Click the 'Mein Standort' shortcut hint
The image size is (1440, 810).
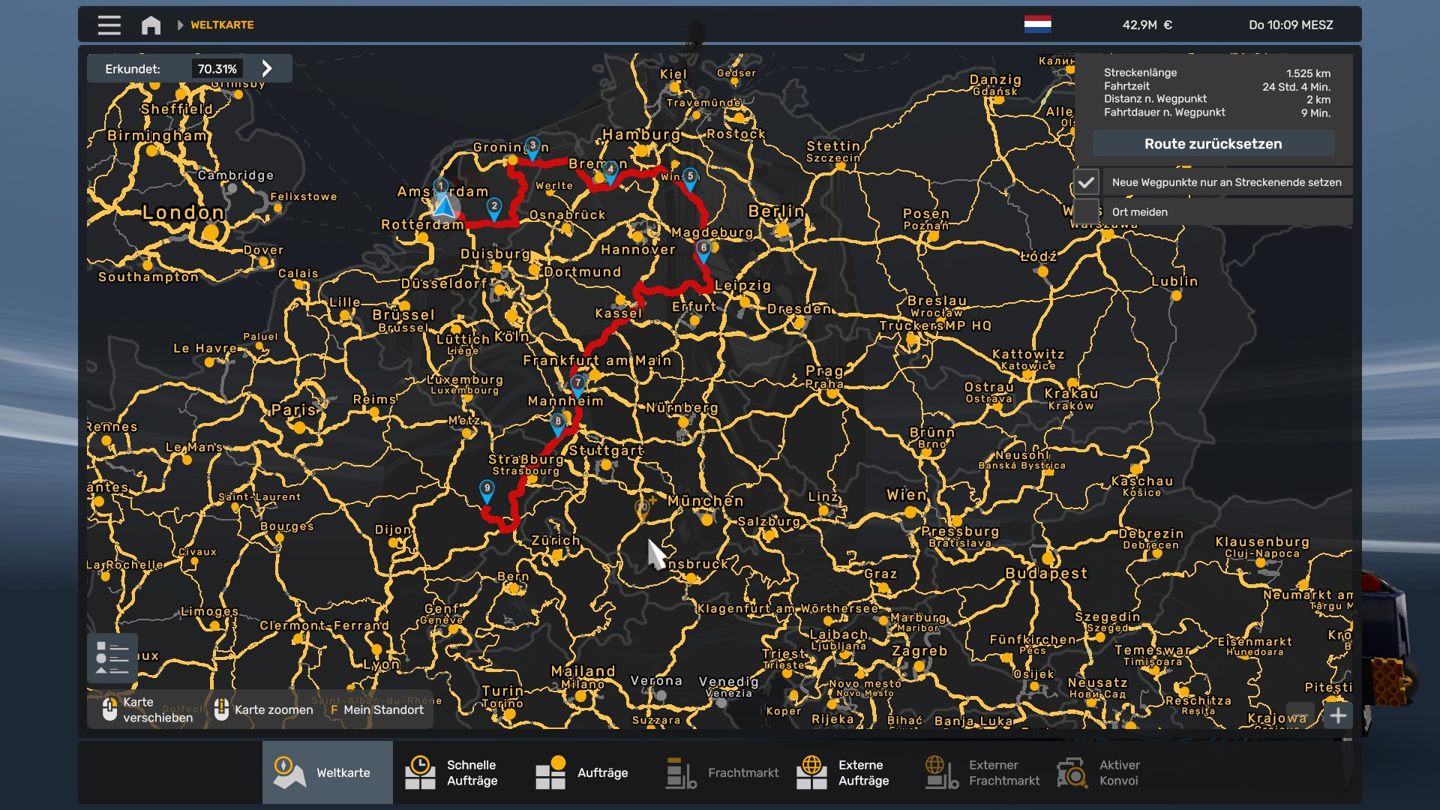click(377, 709)
